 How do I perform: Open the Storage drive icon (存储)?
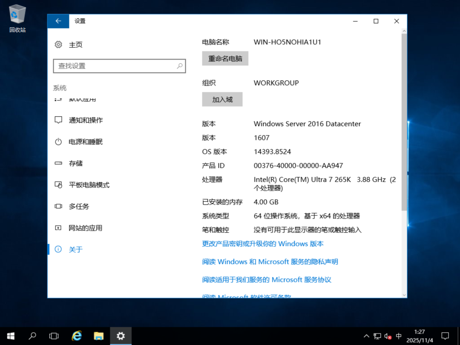pyautogui.click(x=58, y=163)
